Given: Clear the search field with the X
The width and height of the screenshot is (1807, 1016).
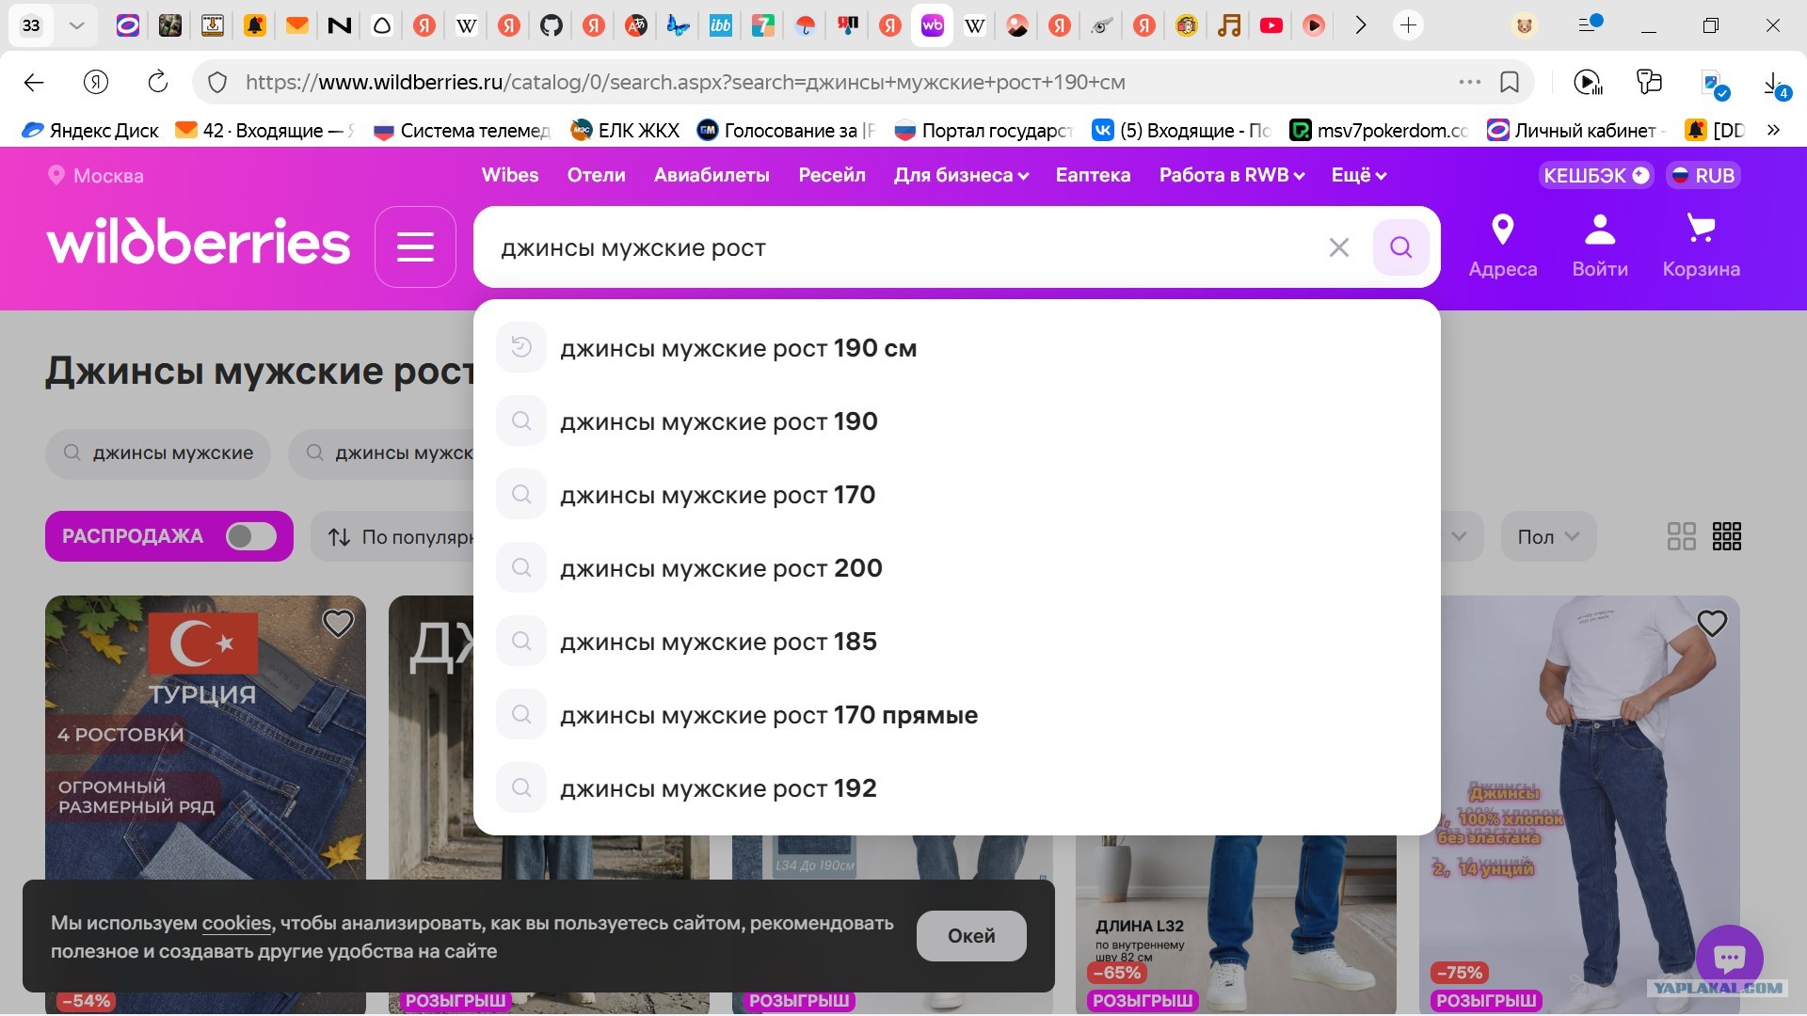Looking at the screenshot, I should point(1338,247).
